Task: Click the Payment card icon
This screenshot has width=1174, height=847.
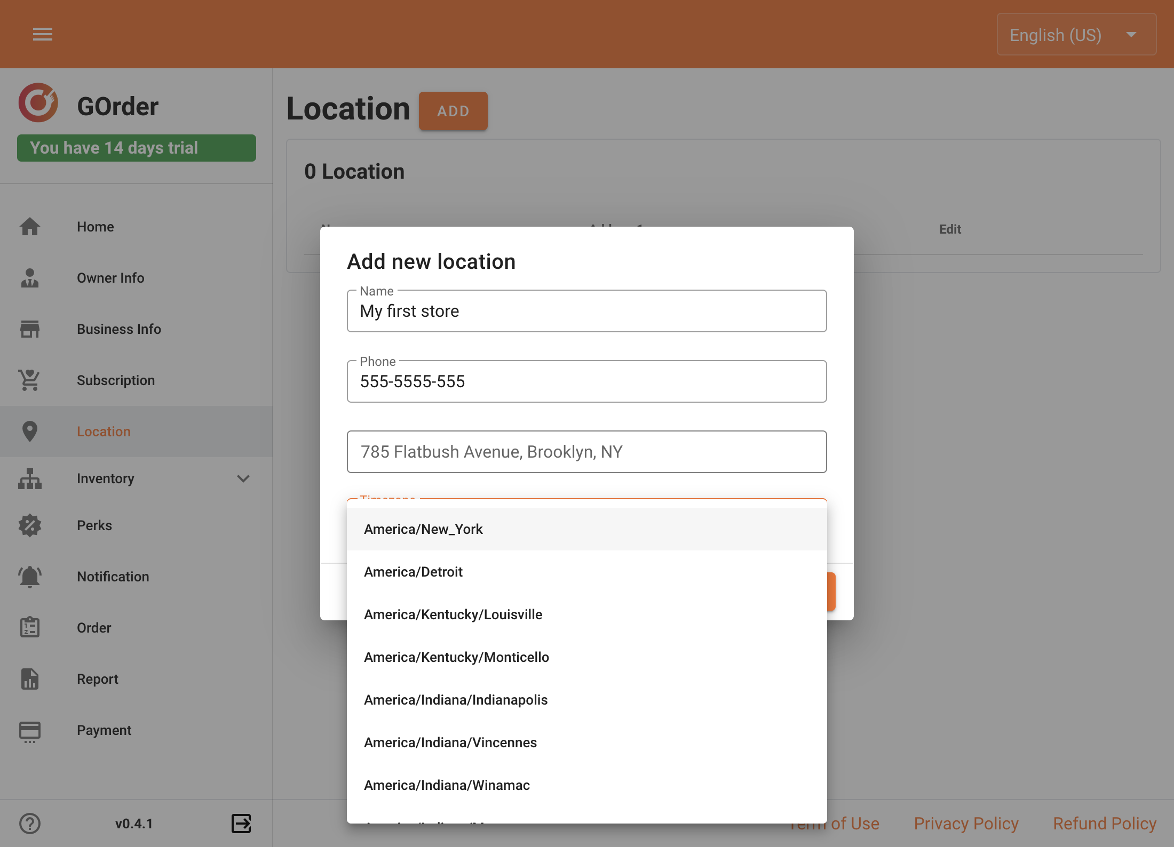Action: (x=30, y=732)
